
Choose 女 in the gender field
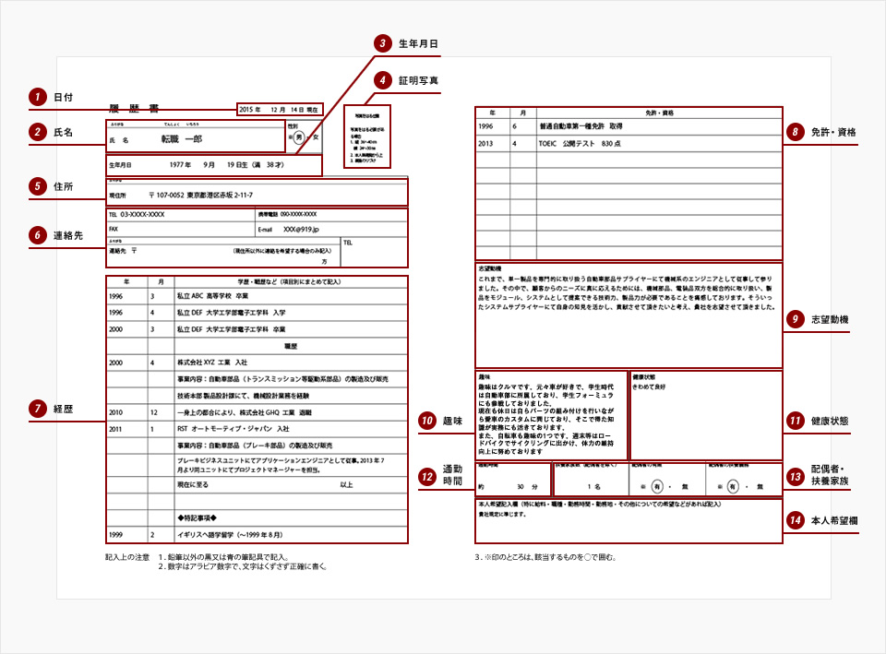[x=316, y=137]
